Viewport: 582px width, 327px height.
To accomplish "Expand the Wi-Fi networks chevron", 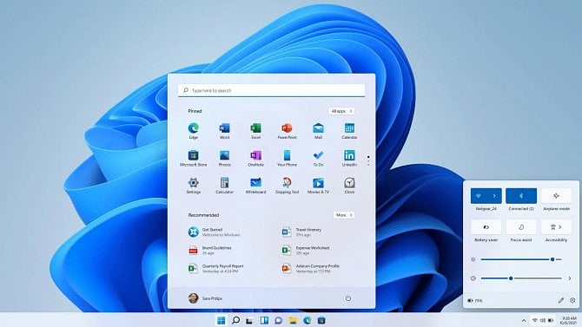I will click(x=494, y=196).
